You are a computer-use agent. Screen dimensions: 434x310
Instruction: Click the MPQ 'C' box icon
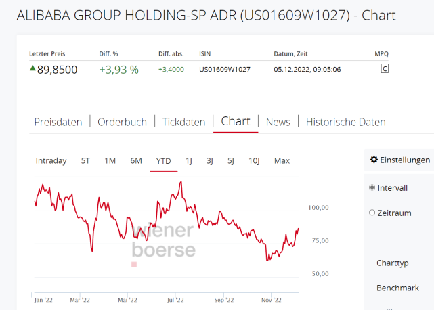click(385, 68)
